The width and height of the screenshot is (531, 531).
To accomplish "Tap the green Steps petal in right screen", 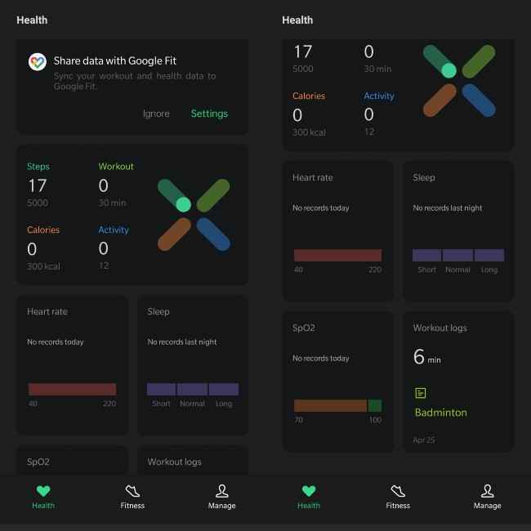I will (x=440, y=61).
